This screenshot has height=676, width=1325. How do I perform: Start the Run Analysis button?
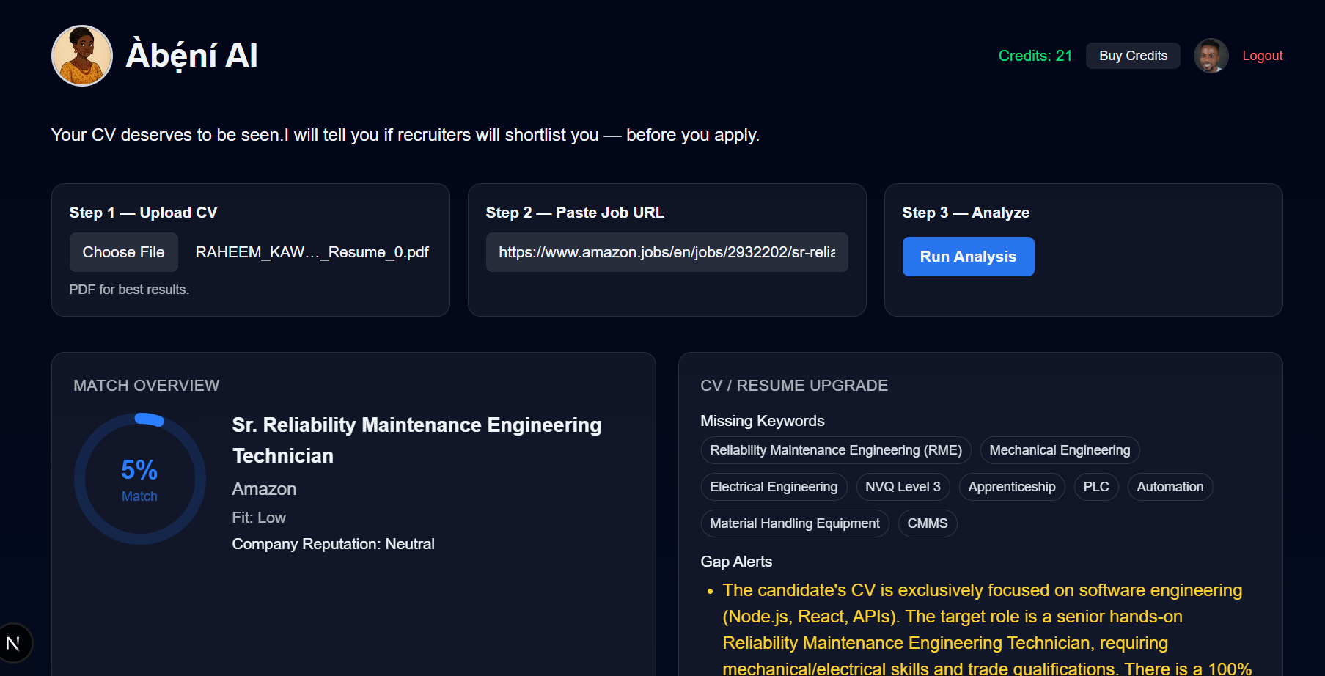pos(968,257)
